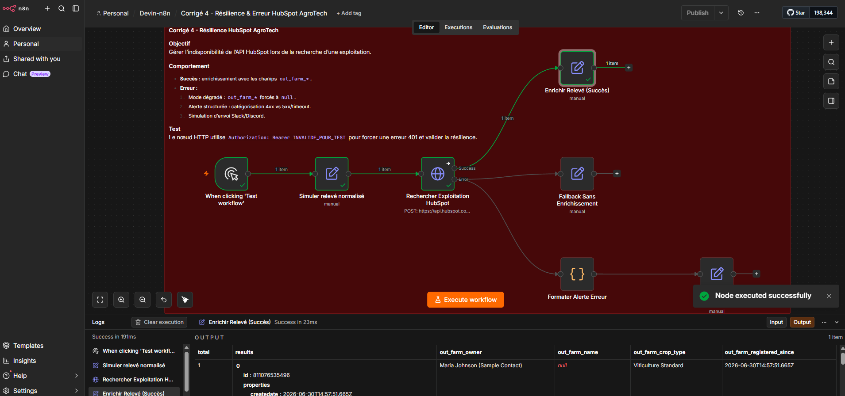Open the Devin-n8n breadcrumb folder link

155,13
